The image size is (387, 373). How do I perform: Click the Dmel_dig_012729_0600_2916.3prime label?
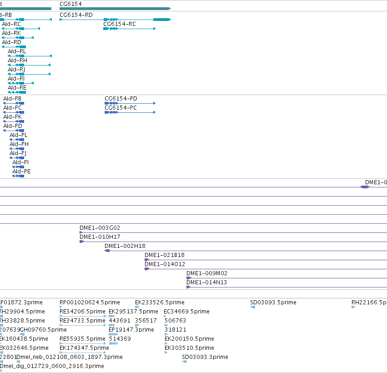pos(52,366)
